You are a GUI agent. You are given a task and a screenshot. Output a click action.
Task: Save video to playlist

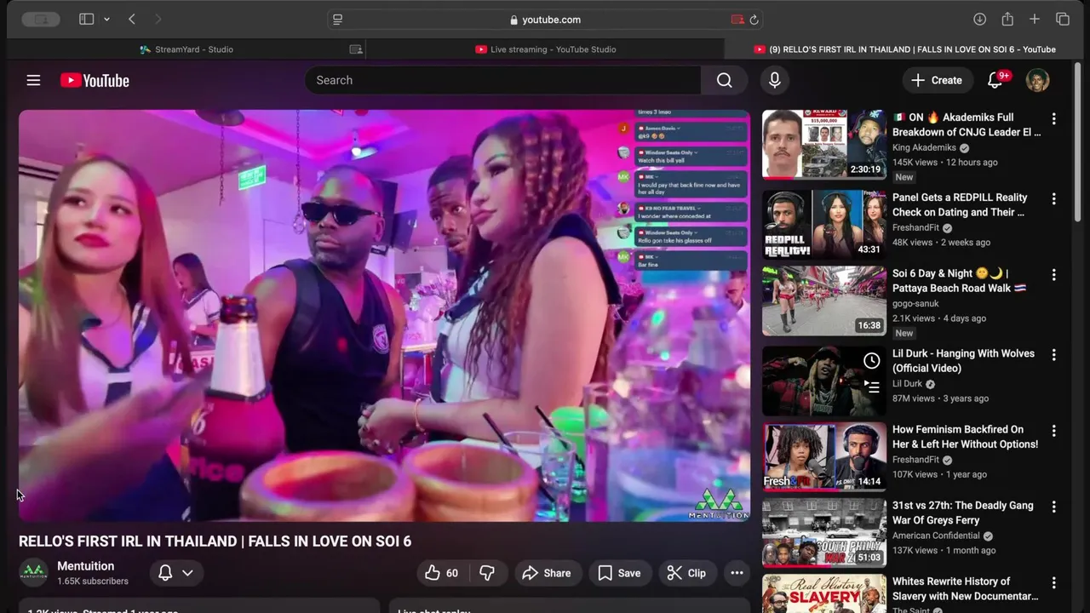click(x=619, y=573)
